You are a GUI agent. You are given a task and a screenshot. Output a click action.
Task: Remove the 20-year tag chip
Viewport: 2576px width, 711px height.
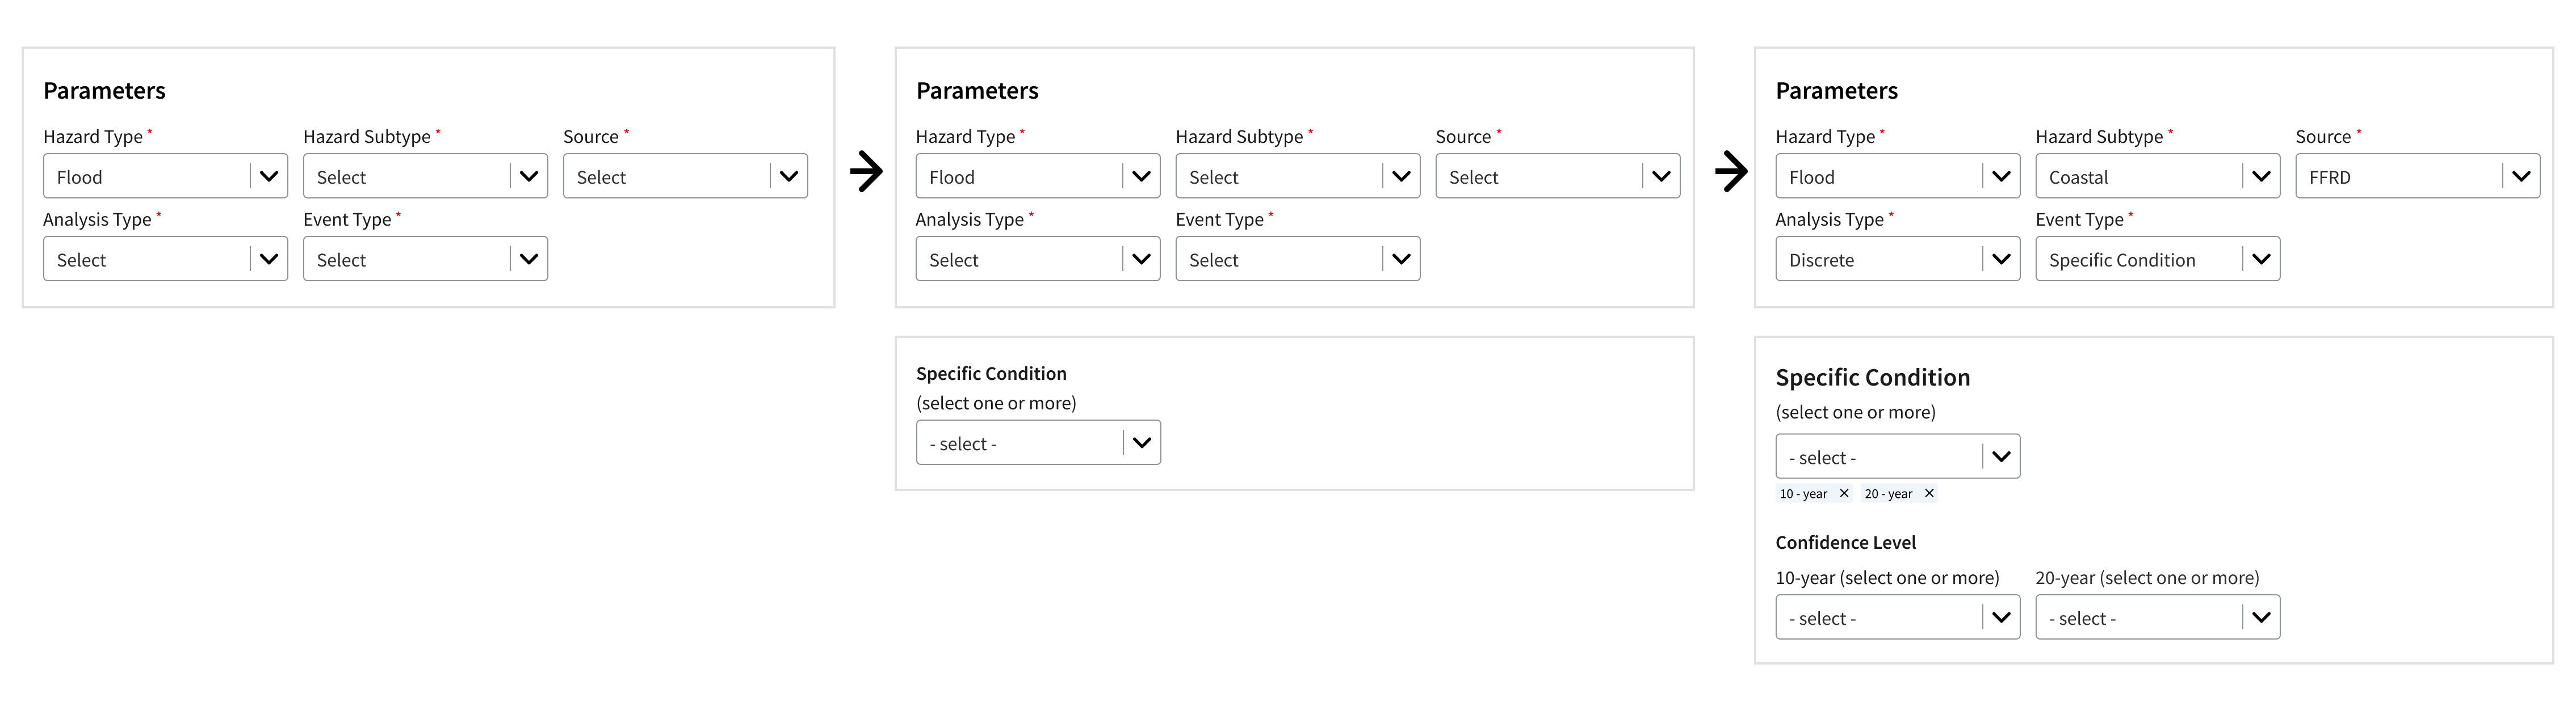coord(1929,493)
